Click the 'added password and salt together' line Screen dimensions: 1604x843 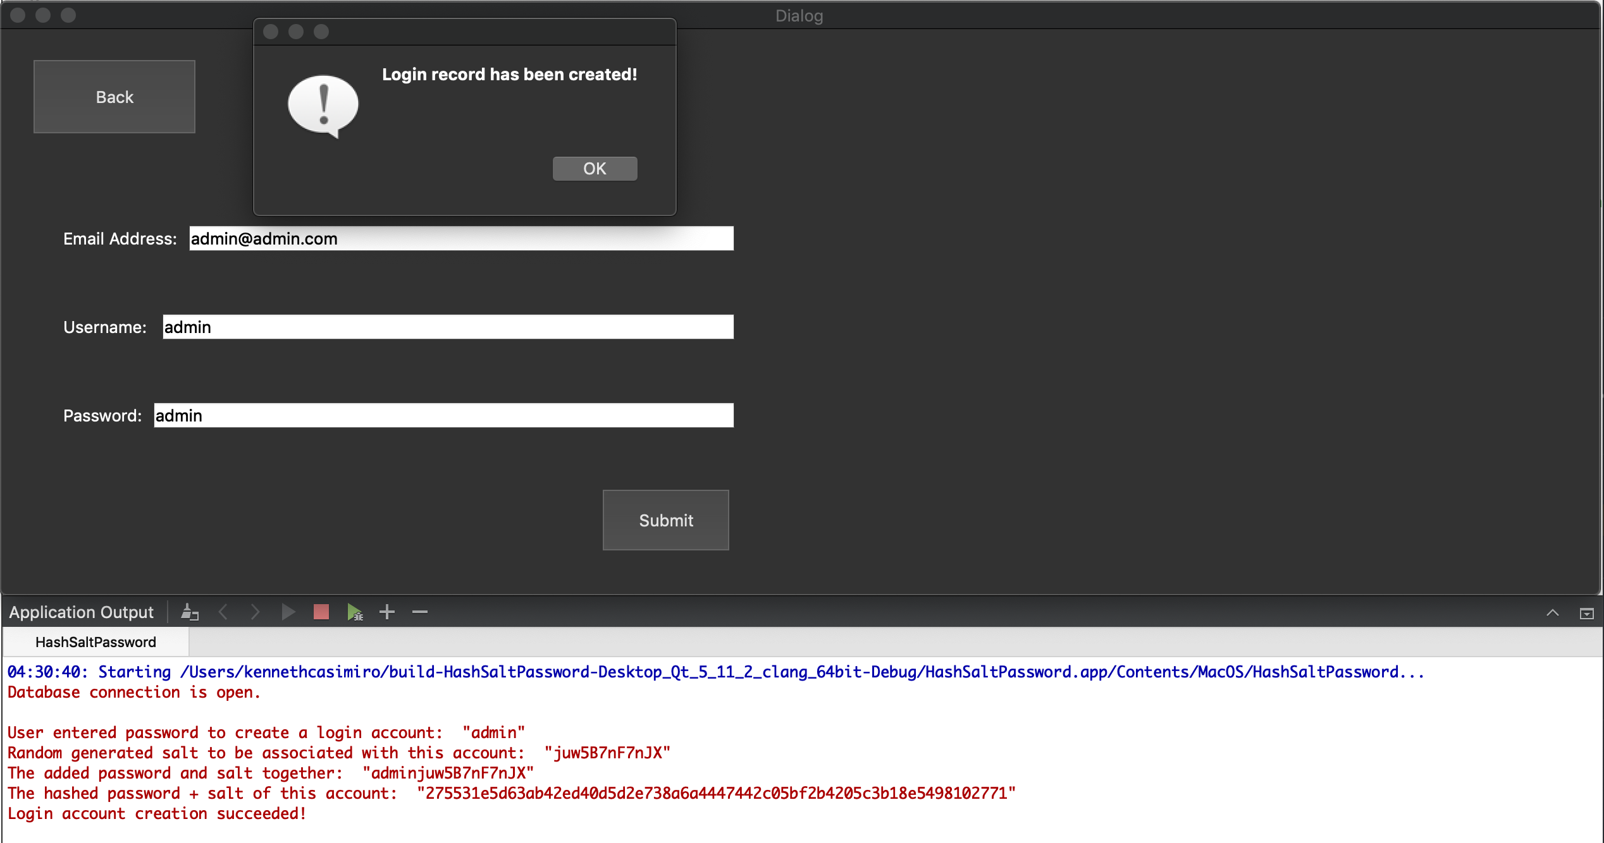(x=271, y=773)
